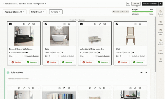Viewport: 165px width, 99px height.
Task: Click the Bath product thumbnail
Action: point(59,36)
